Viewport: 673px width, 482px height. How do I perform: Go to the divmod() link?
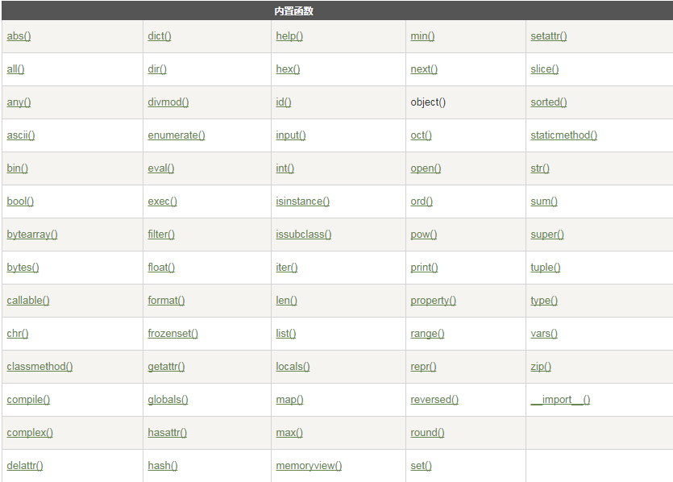[168, 102]
